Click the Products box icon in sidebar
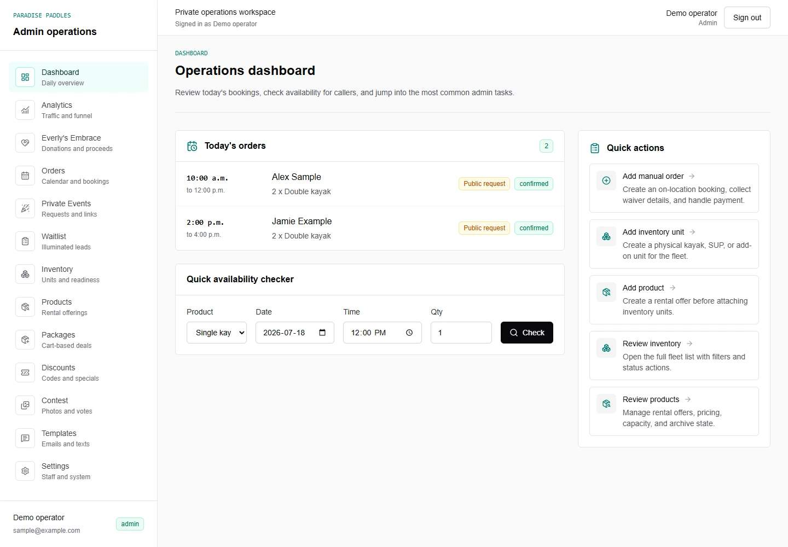788x547 pixels. point(25,307)
